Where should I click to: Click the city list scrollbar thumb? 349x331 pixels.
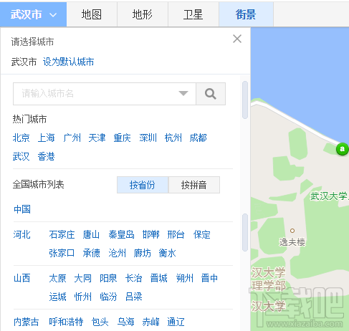tap(245, 232)
